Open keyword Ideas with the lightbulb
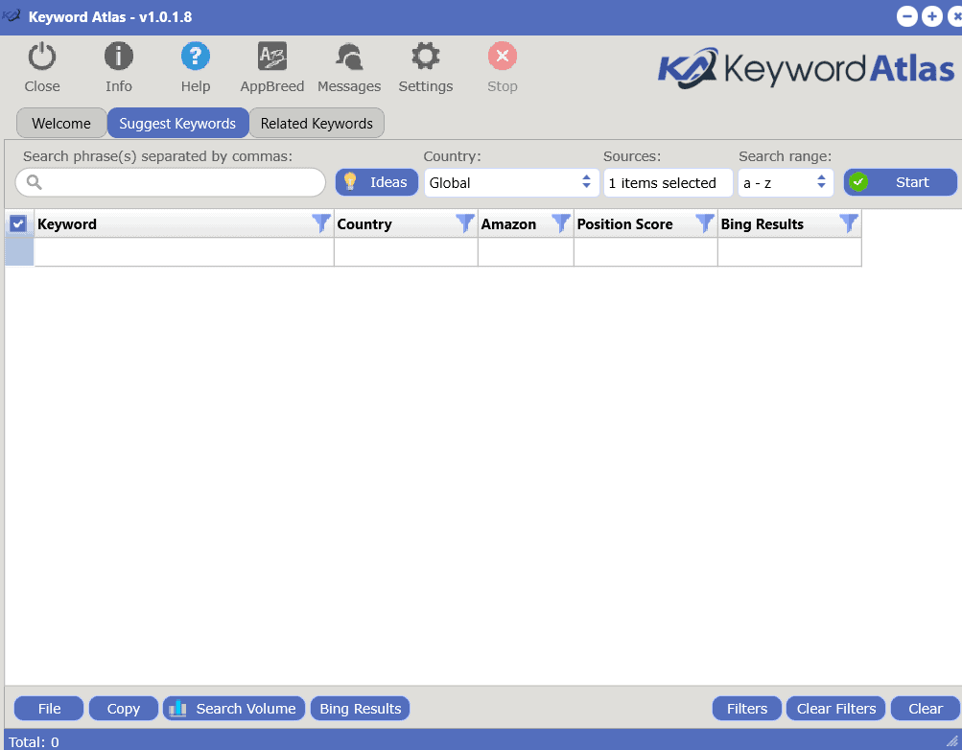The image size is (962, 750). 376,182
